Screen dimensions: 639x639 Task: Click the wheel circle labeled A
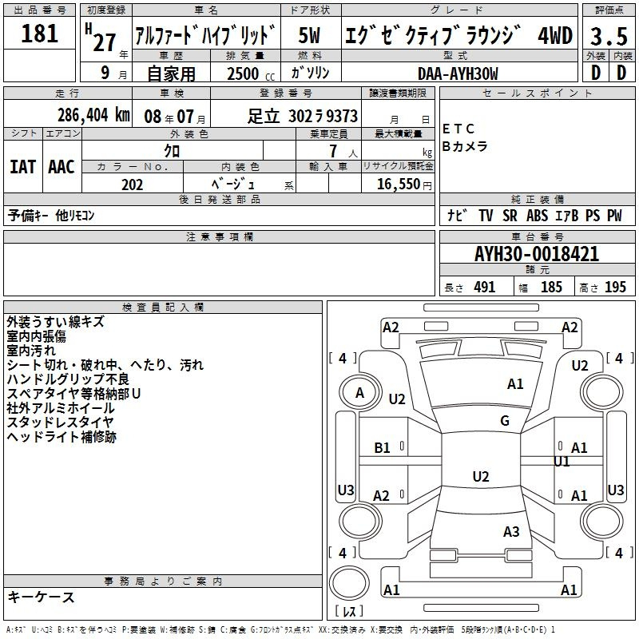point(359,392)
